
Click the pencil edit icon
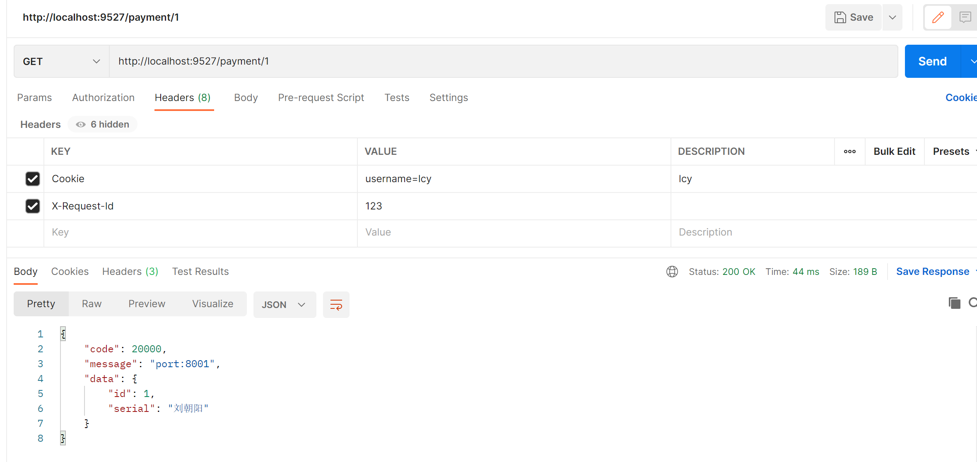pyautogui.click(x=938, y=17)
